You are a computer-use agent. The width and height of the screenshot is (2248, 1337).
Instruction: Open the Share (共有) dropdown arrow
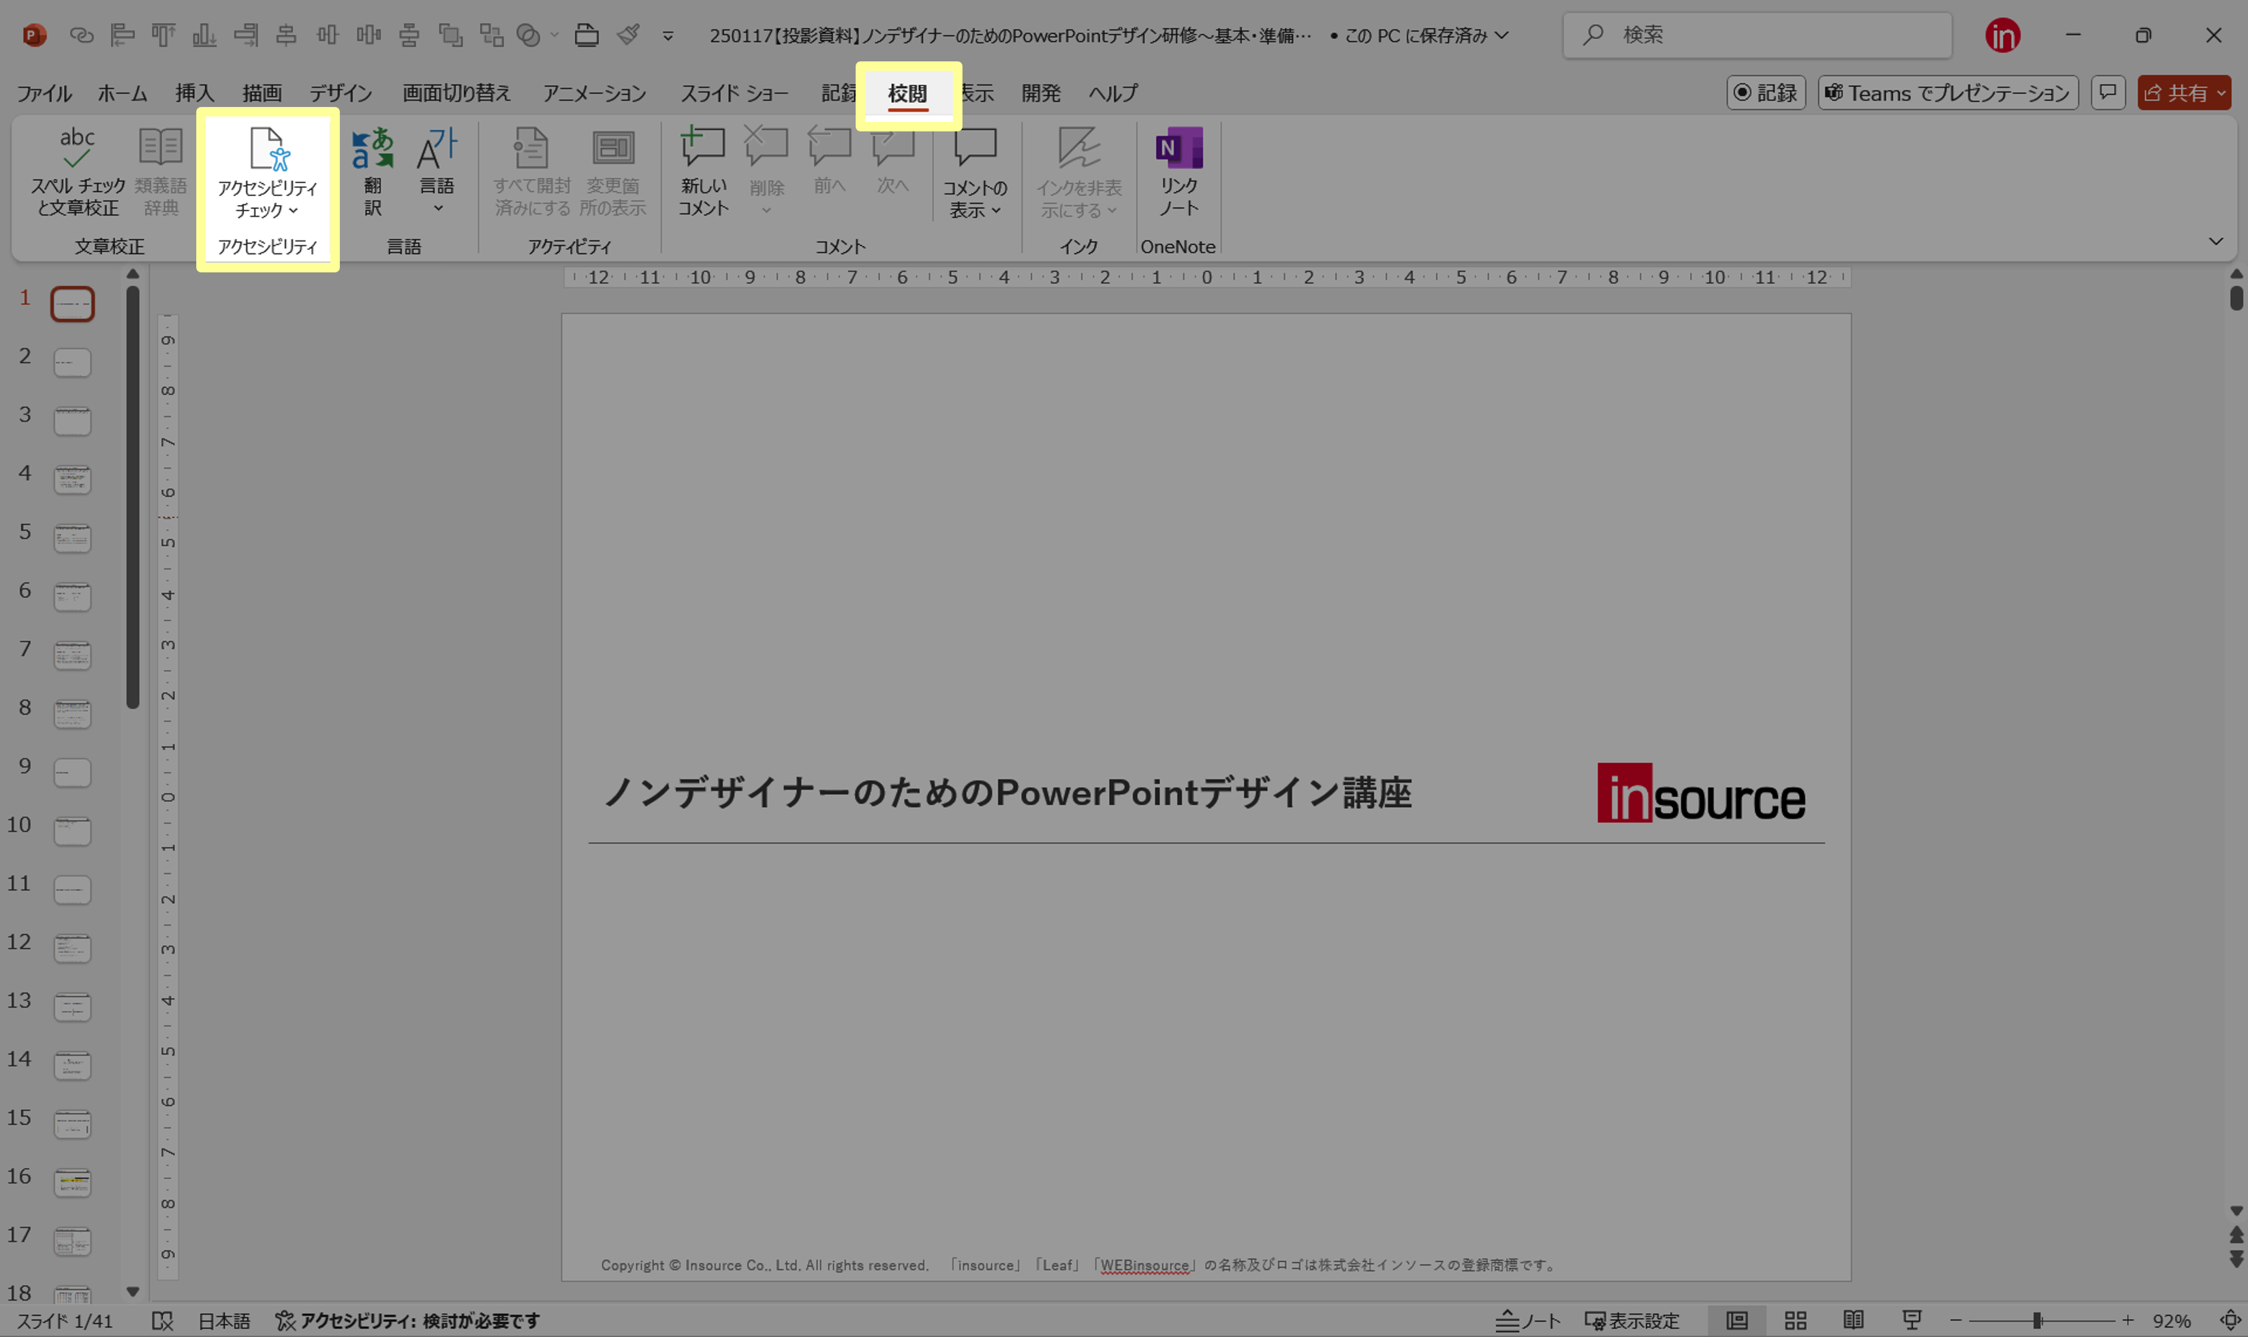click(2221, 93)
